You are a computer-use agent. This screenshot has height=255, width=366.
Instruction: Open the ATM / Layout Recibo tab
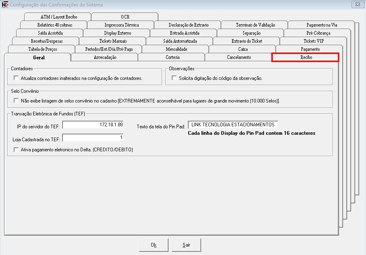pos(58,17)
